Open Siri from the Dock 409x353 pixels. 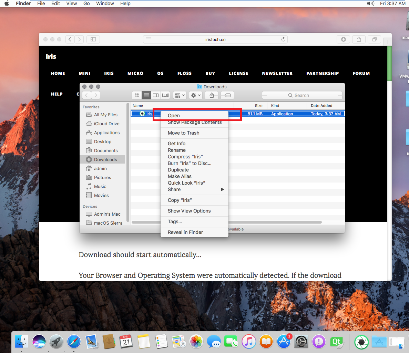pos(39,342)
